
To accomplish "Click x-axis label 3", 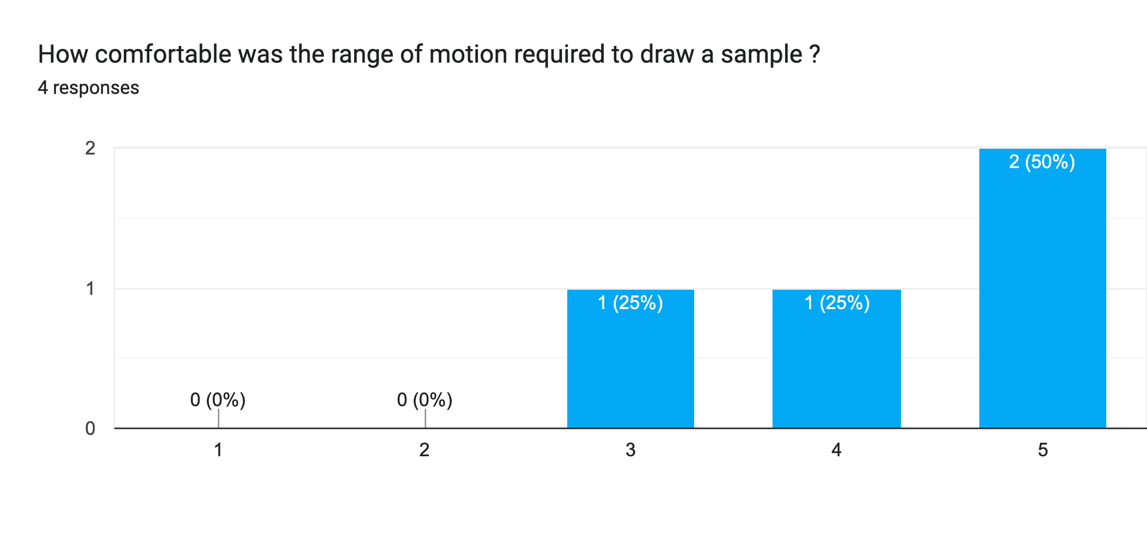I will 630,450.
